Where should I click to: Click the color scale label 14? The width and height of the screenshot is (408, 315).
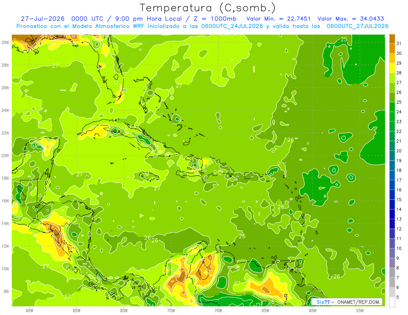(399, 209)
